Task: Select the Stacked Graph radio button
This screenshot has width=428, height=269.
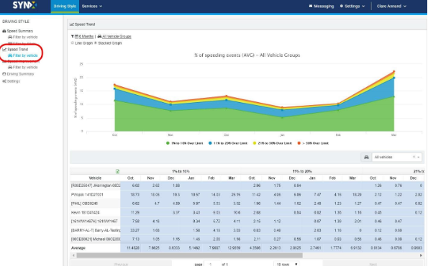Action: click(x=96, y=43)
